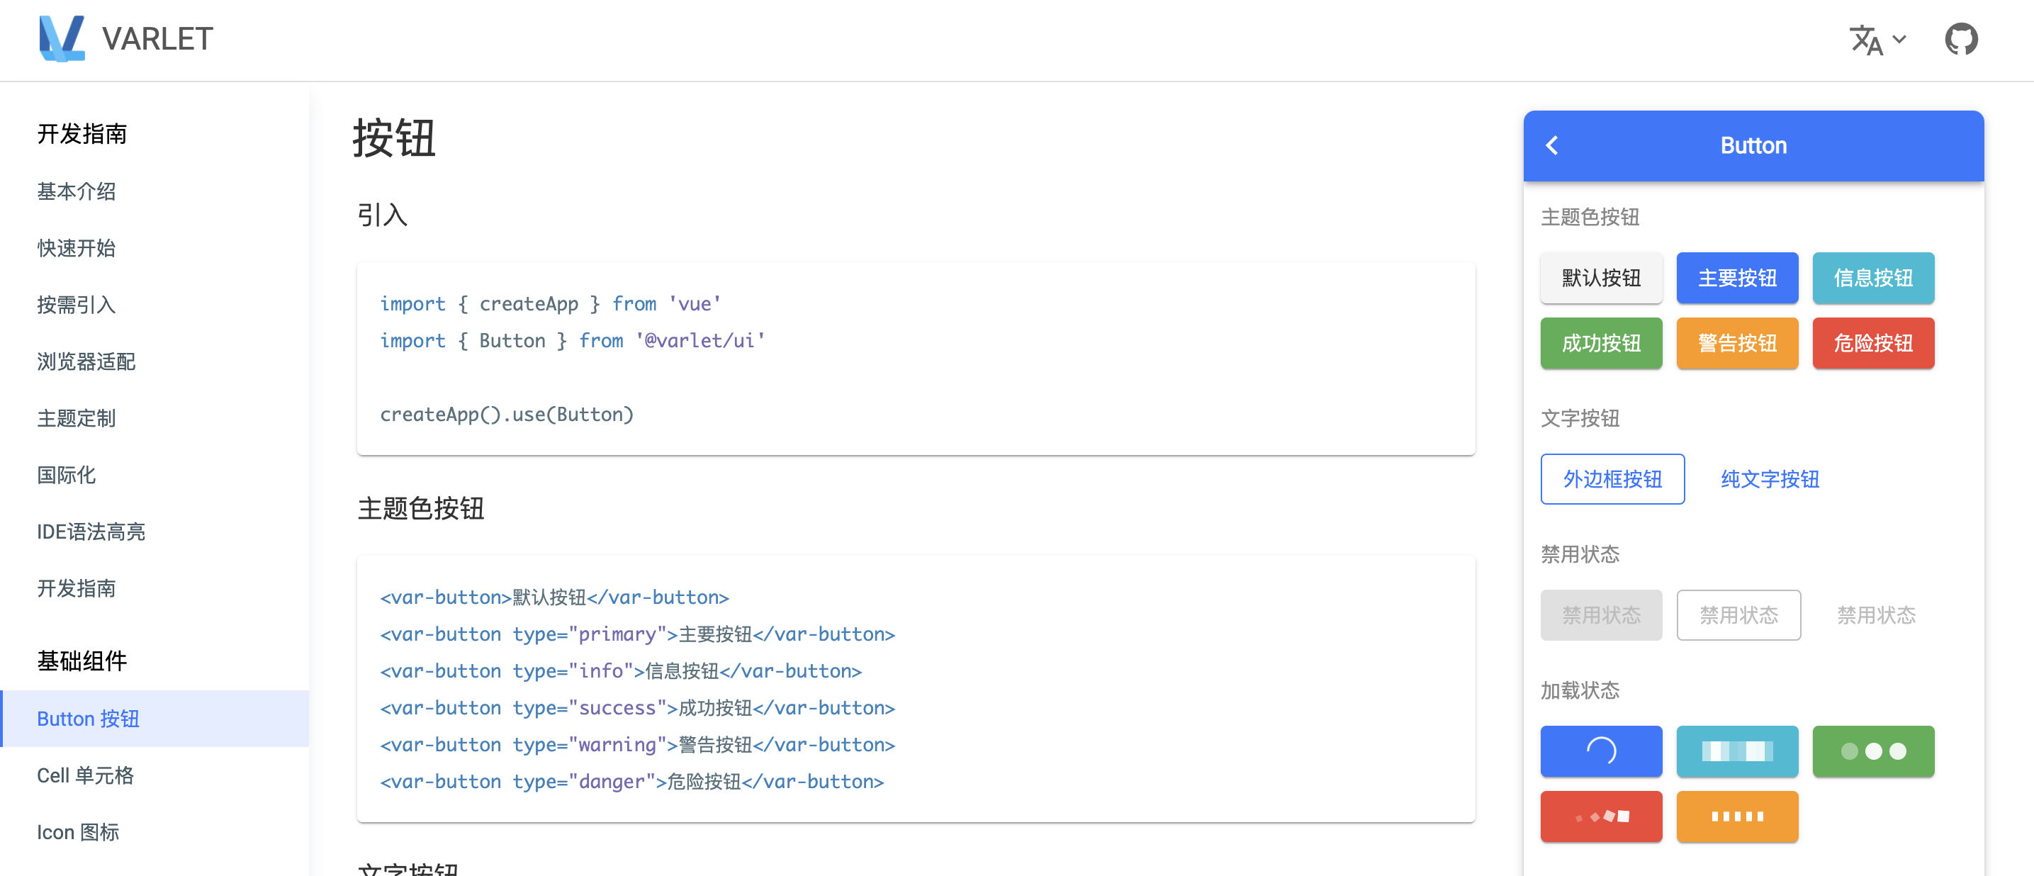Open the GitHub repository via the GitHub icon

tap(1963, 38)
